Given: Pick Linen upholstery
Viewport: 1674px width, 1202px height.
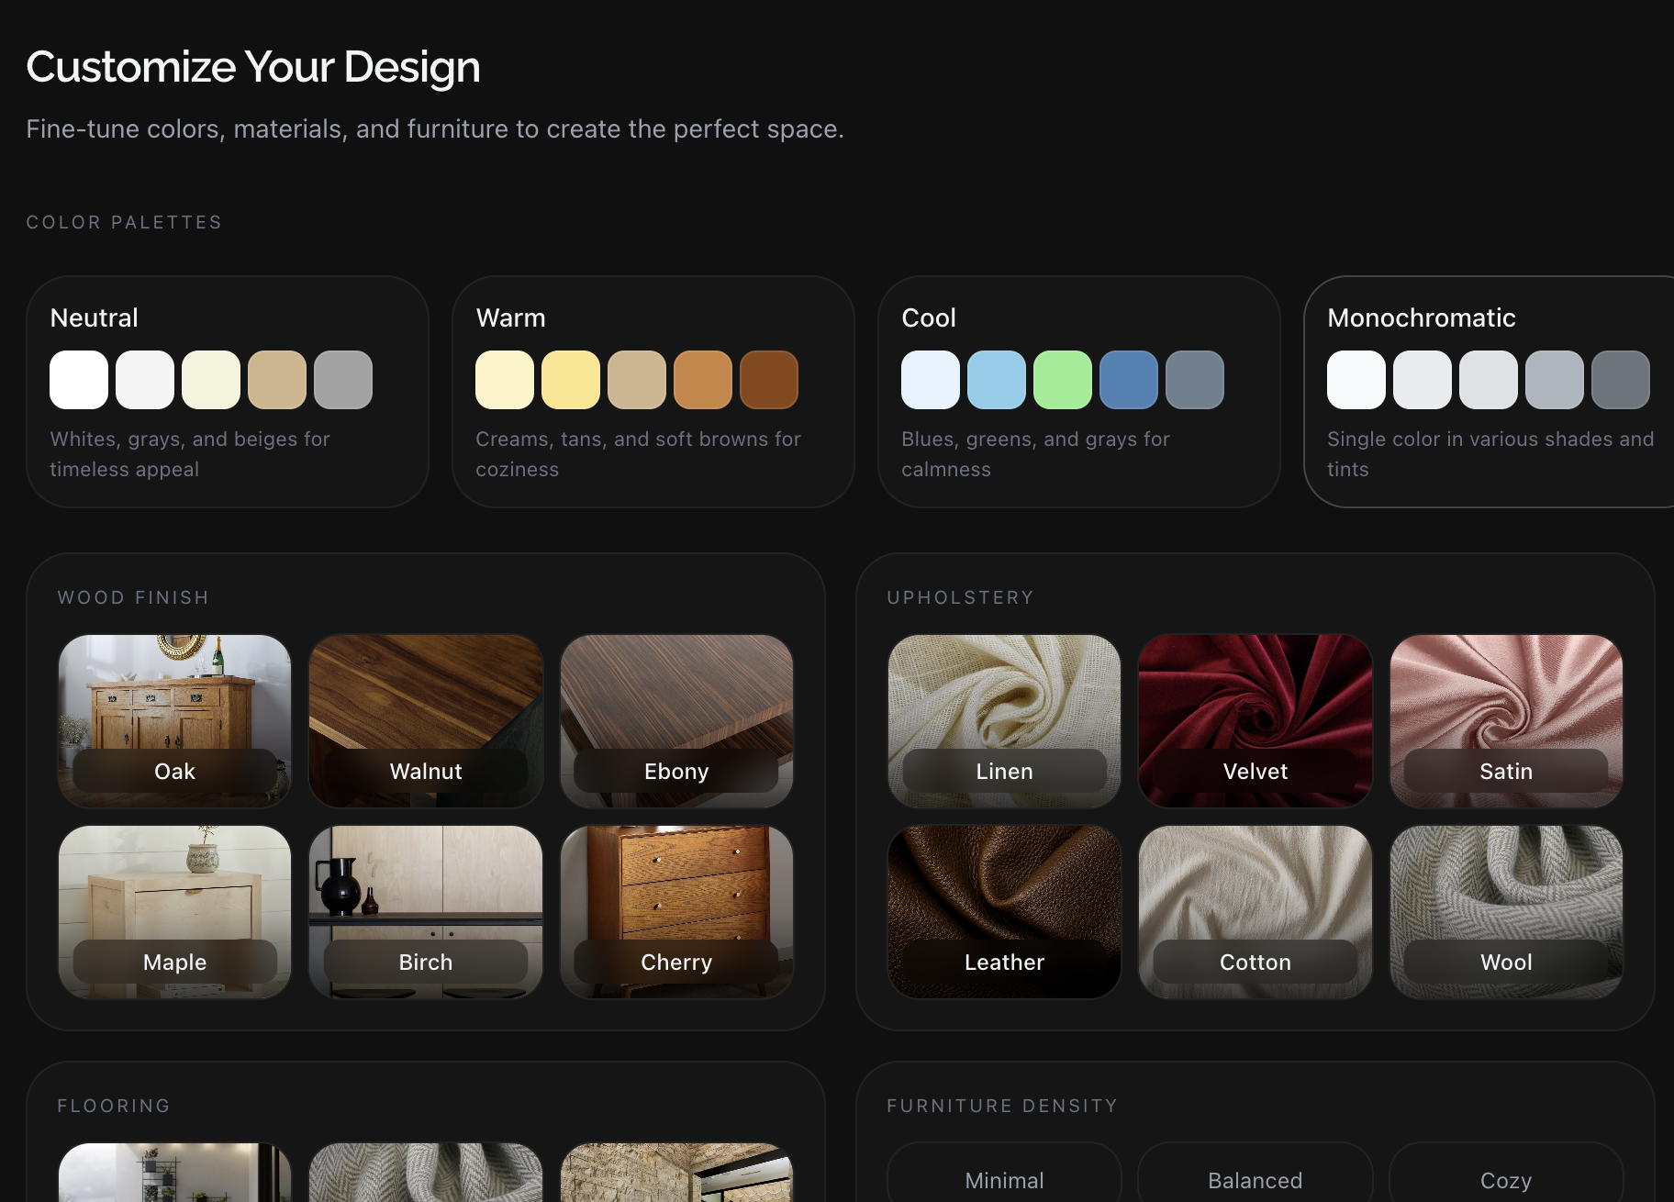Looking at the screenshot, I should [x=1004, y=720].
